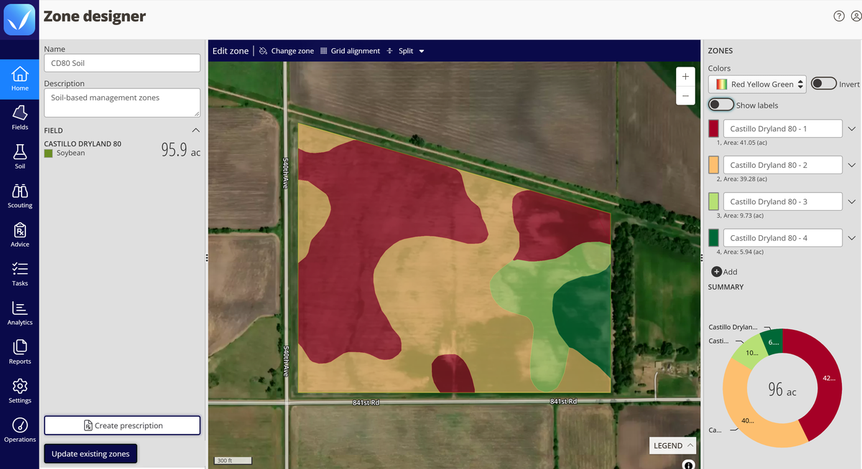The width and height of the screenshot is (862, 469).
Task: Go to Home in the sidebar
Action: tap(20, 78)
